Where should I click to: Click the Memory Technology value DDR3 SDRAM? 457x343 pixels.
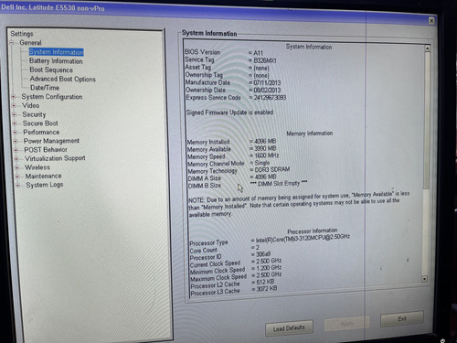click(x=272, y=169)
